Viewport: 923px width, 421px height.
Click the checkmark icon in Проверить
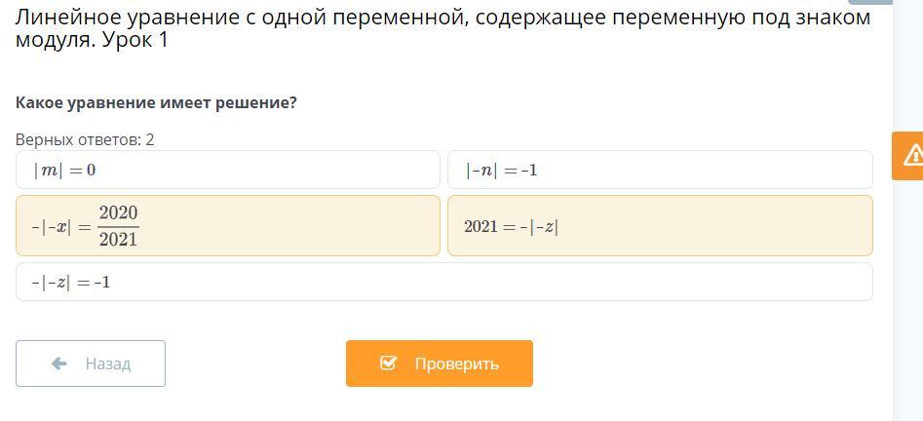point(388,364)
